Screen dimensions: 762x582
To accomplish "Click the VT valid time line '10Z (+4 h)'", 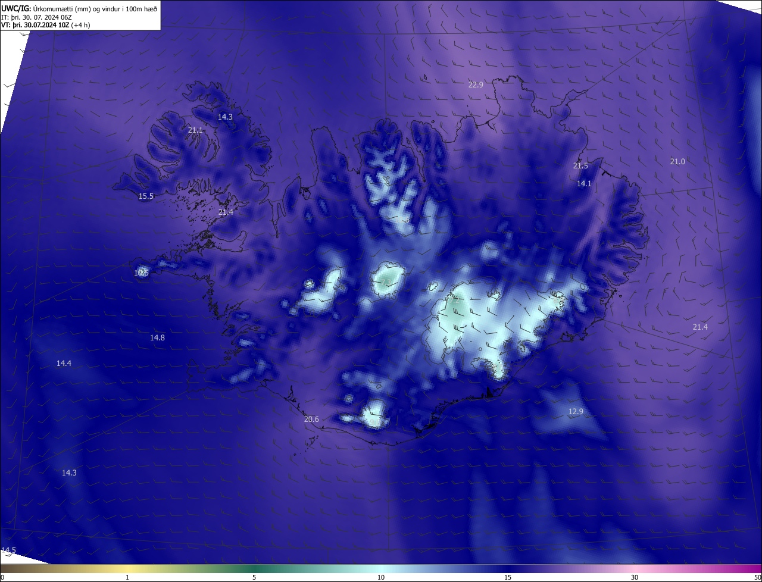I will pyautogui.click(x=46, y=25).
